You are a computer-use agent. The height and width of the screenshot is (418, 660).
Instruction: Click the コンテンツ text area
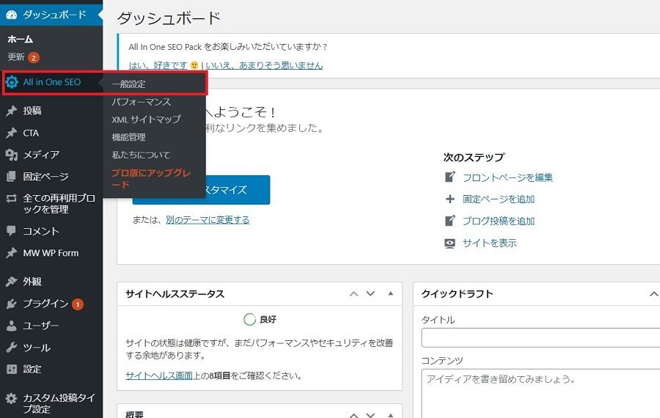540,392
